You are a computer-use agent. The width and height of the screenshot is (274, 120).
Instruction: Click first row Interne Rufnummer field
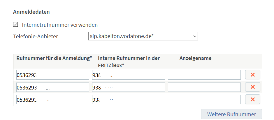(x=128, y=75)
